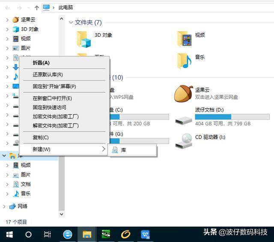Click the 库 libraries icon in sidebar
Image resolution: width=274 pixels, height=242 pixels.
pos(12,156)
